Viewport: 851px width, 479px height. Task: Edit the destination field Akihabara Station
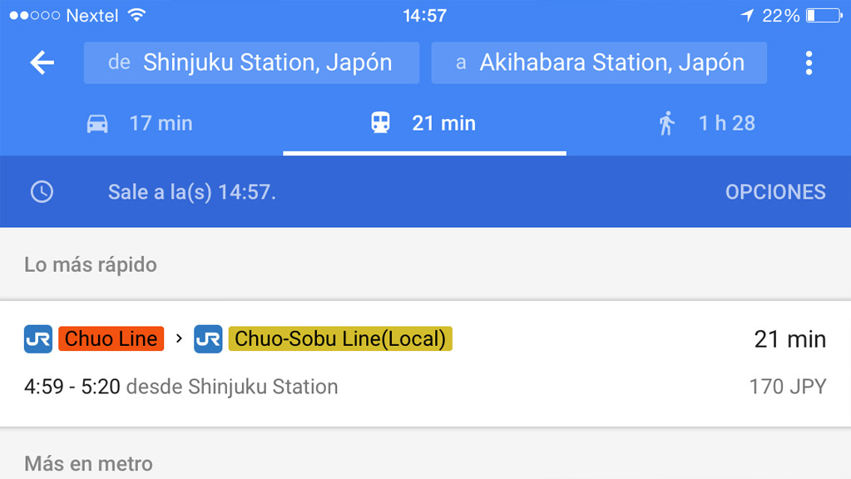click(599, 63)
